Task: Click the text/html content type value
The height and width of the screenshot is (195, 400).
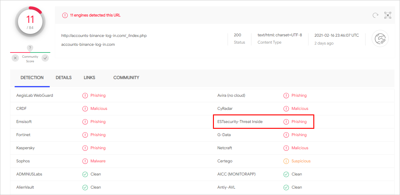Action: pyautogui.click(x=280, y=35)
